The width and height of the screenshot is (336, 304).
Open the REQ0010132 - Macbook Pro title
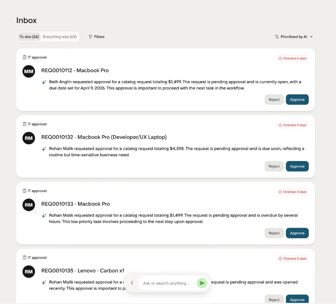click(x=104, y=137)
